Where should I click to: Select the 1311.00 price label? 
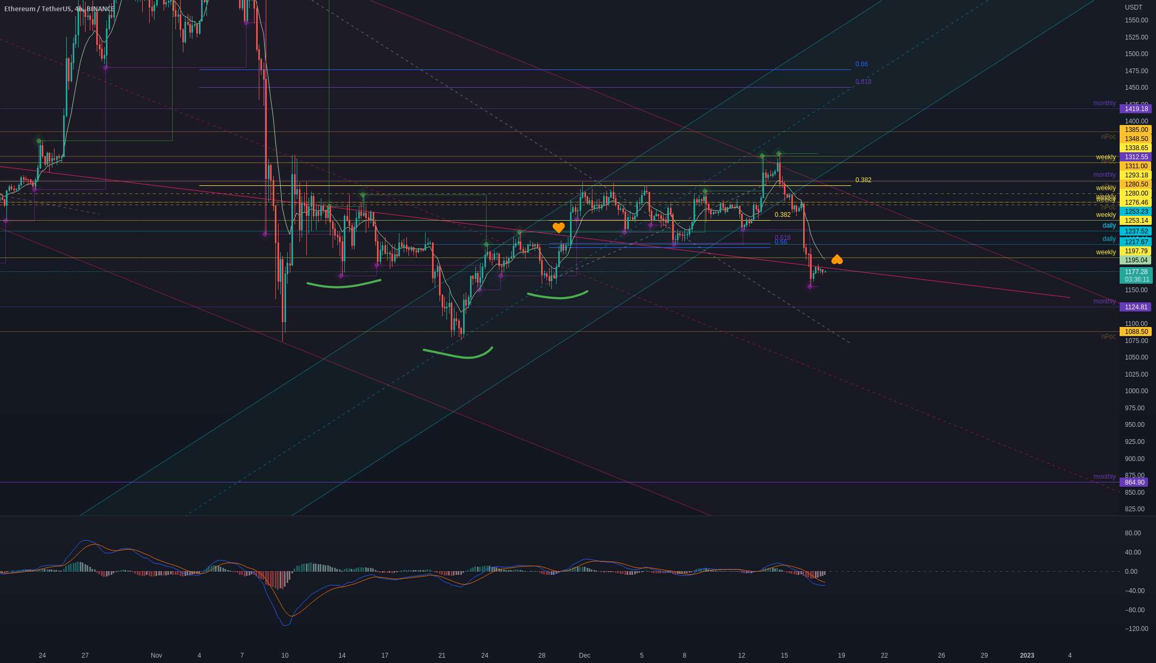pos(1136,166)
